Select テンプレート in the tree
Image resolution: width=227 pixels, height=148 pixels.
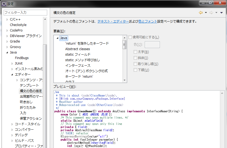pyautogui.click(x=29, y=85)
